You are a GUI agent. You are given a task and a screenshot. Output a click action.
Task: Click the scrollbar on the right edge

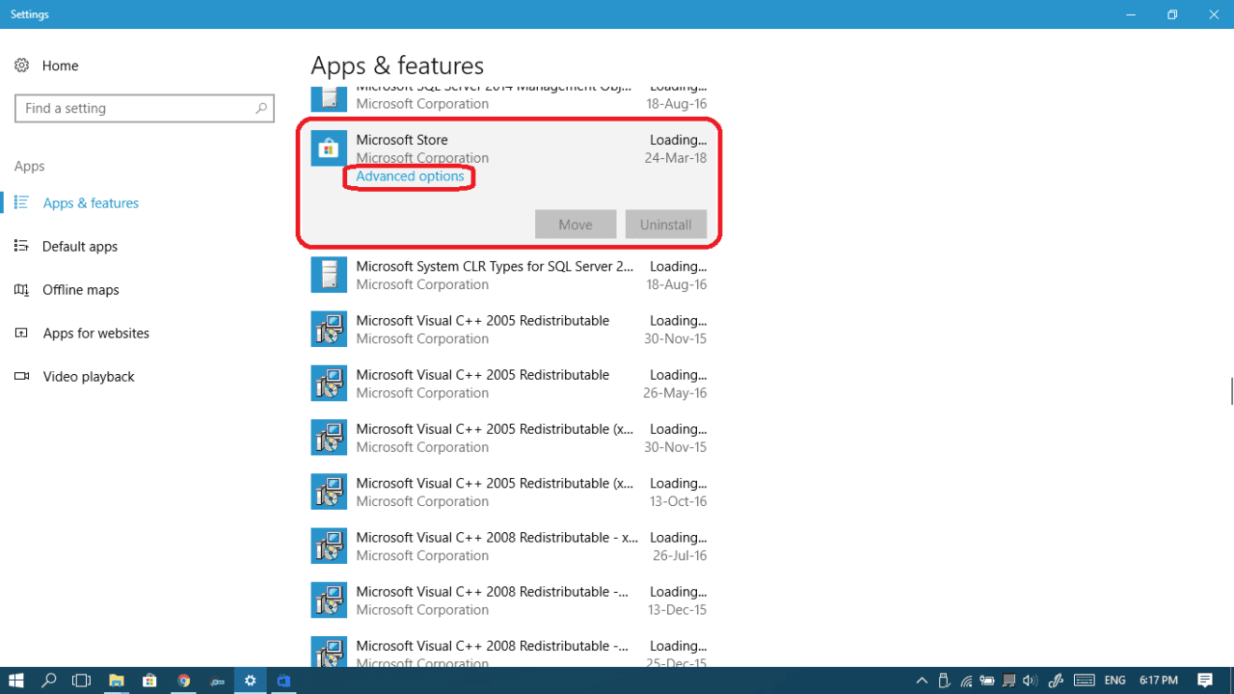click(1232, 391)
